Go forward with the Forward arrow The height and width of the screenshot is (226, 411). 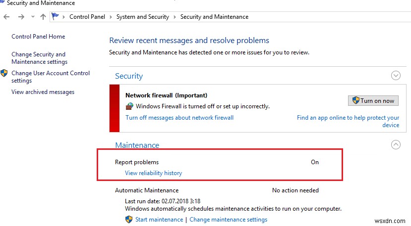[x=21, y=17]
